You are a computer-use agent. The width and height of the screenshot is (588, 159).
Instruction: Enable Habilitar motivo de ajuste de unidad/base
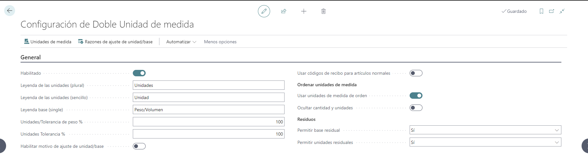pyautogui.click(x=139, y=146)
